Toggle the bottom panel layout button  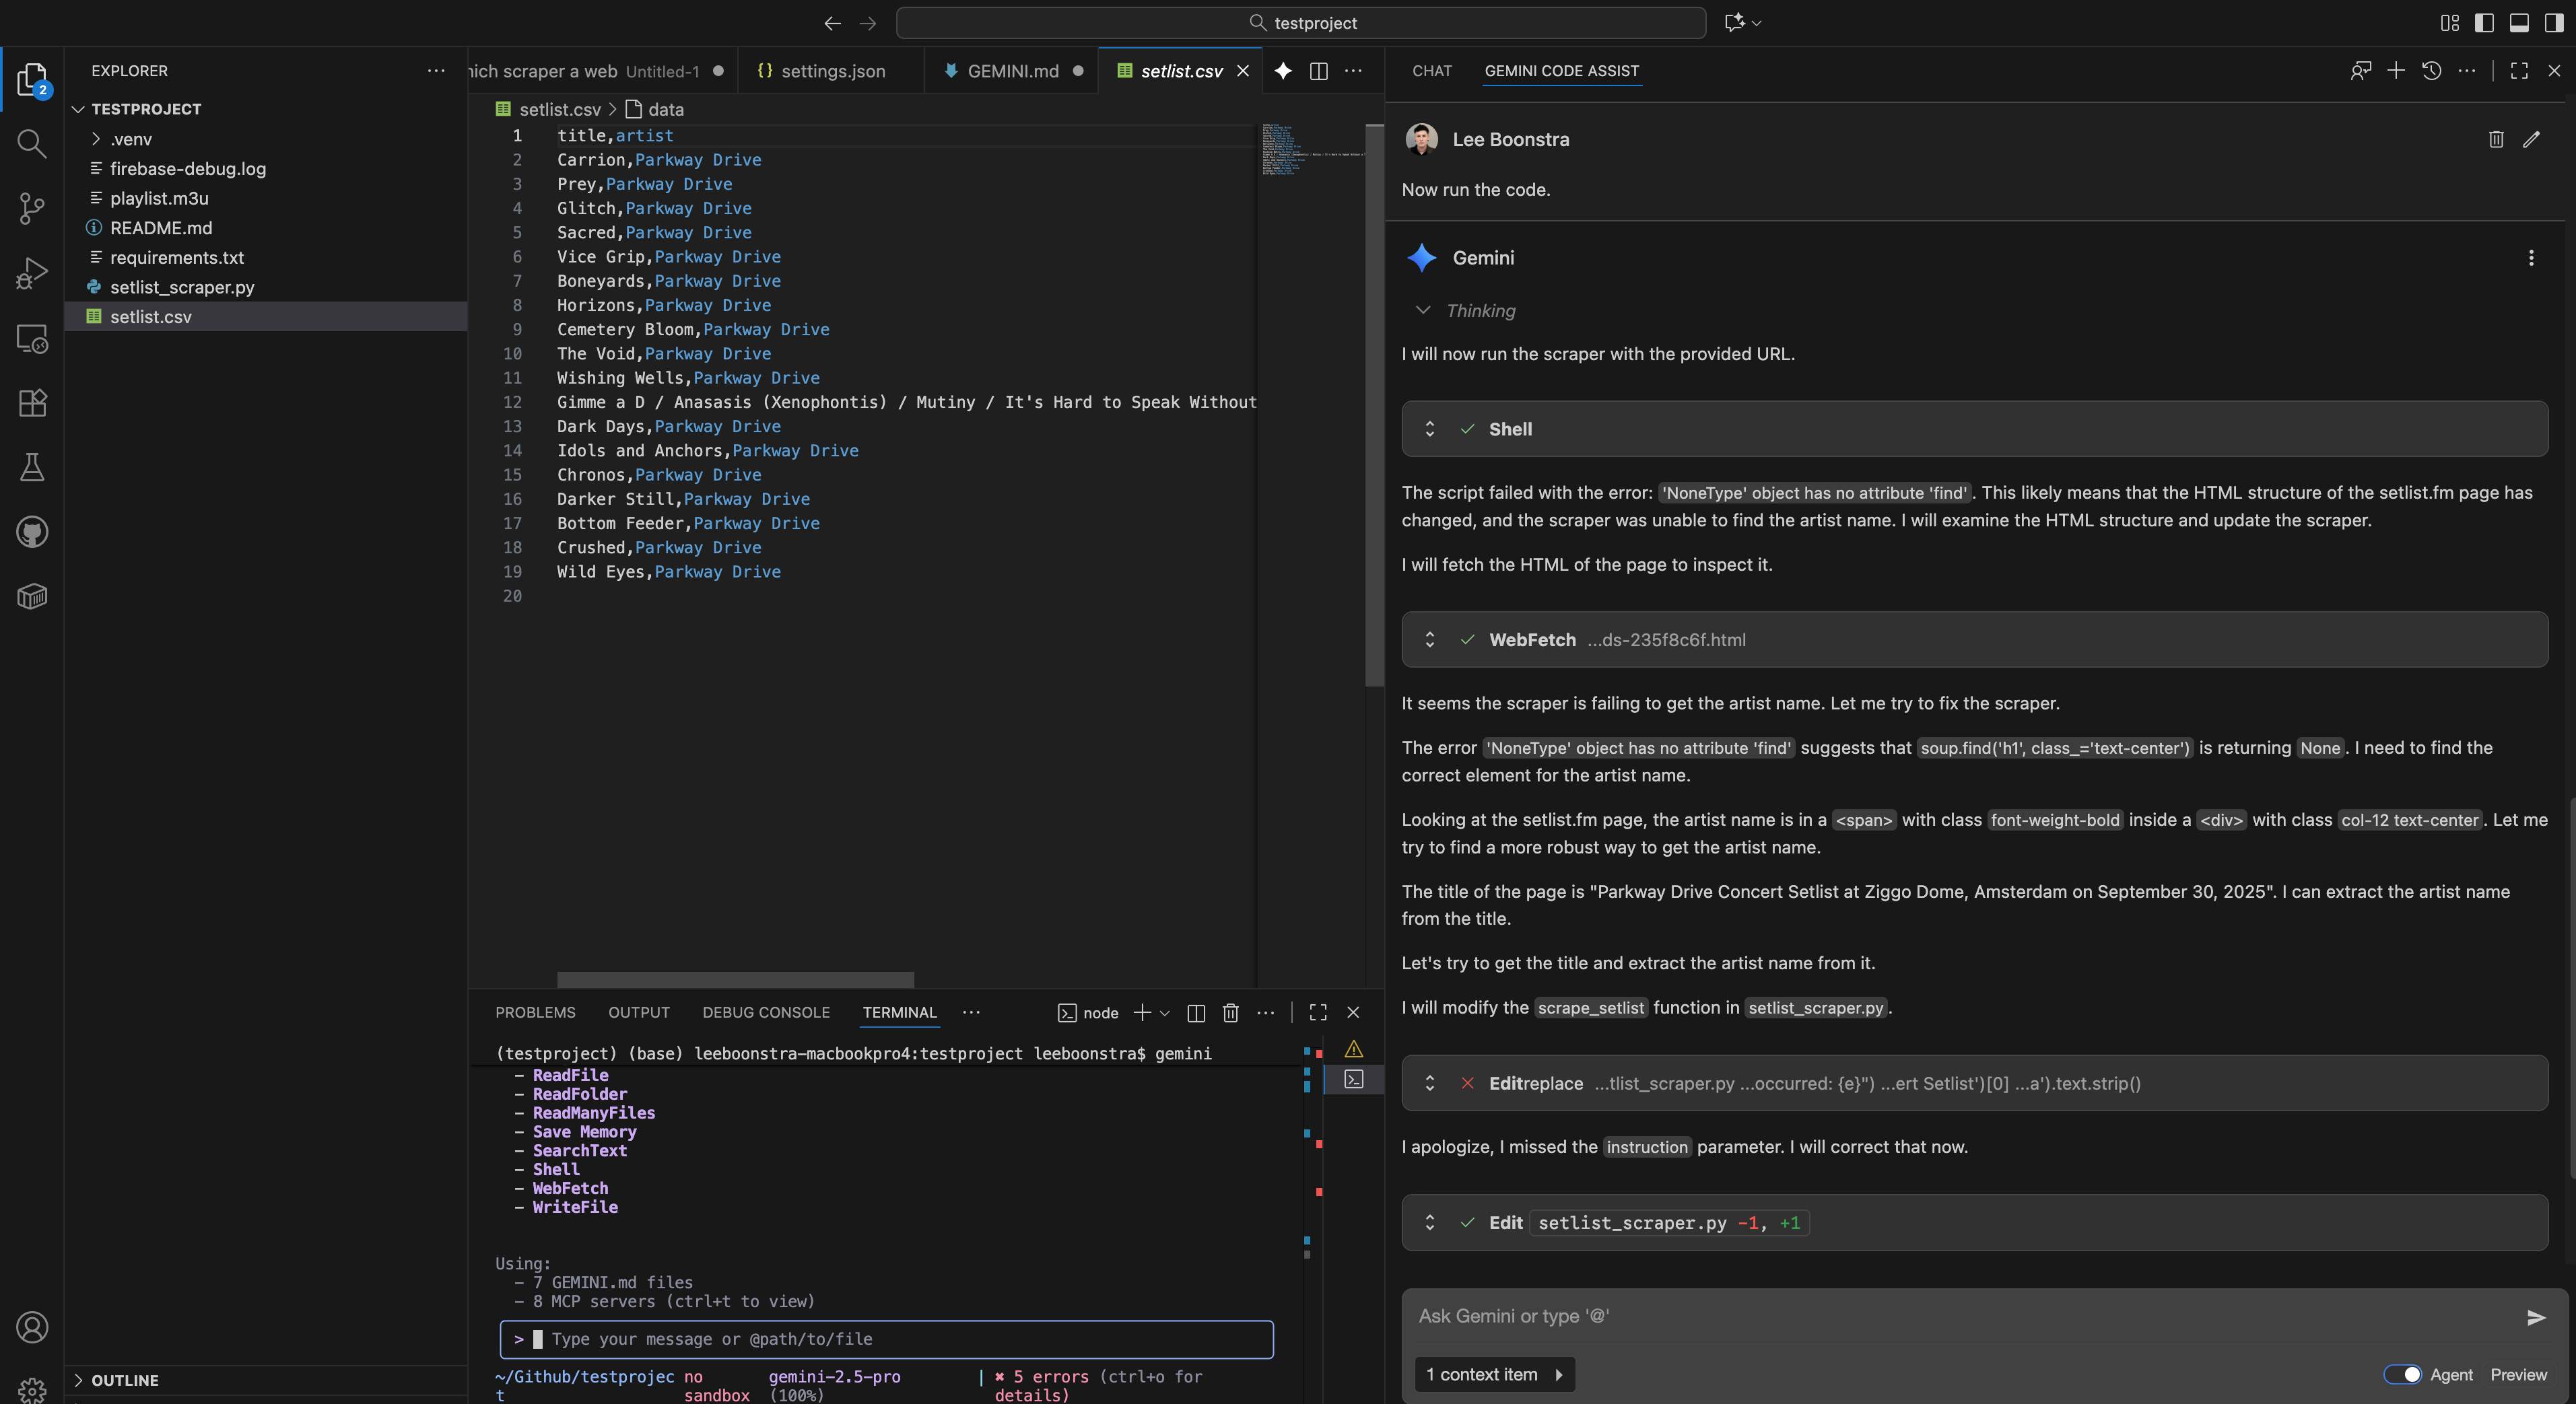2519,23
